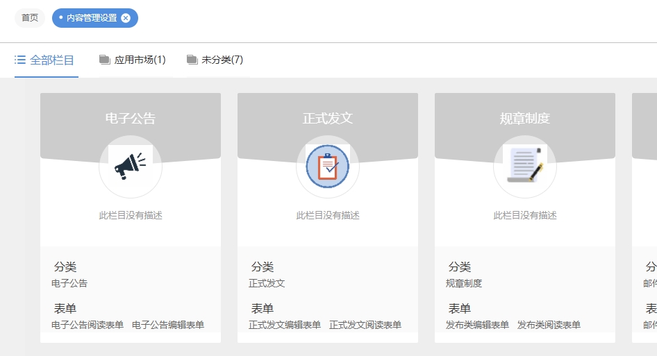Click the 未分类 folder icon
Screen dimensions: 657x356
[192, 60]
